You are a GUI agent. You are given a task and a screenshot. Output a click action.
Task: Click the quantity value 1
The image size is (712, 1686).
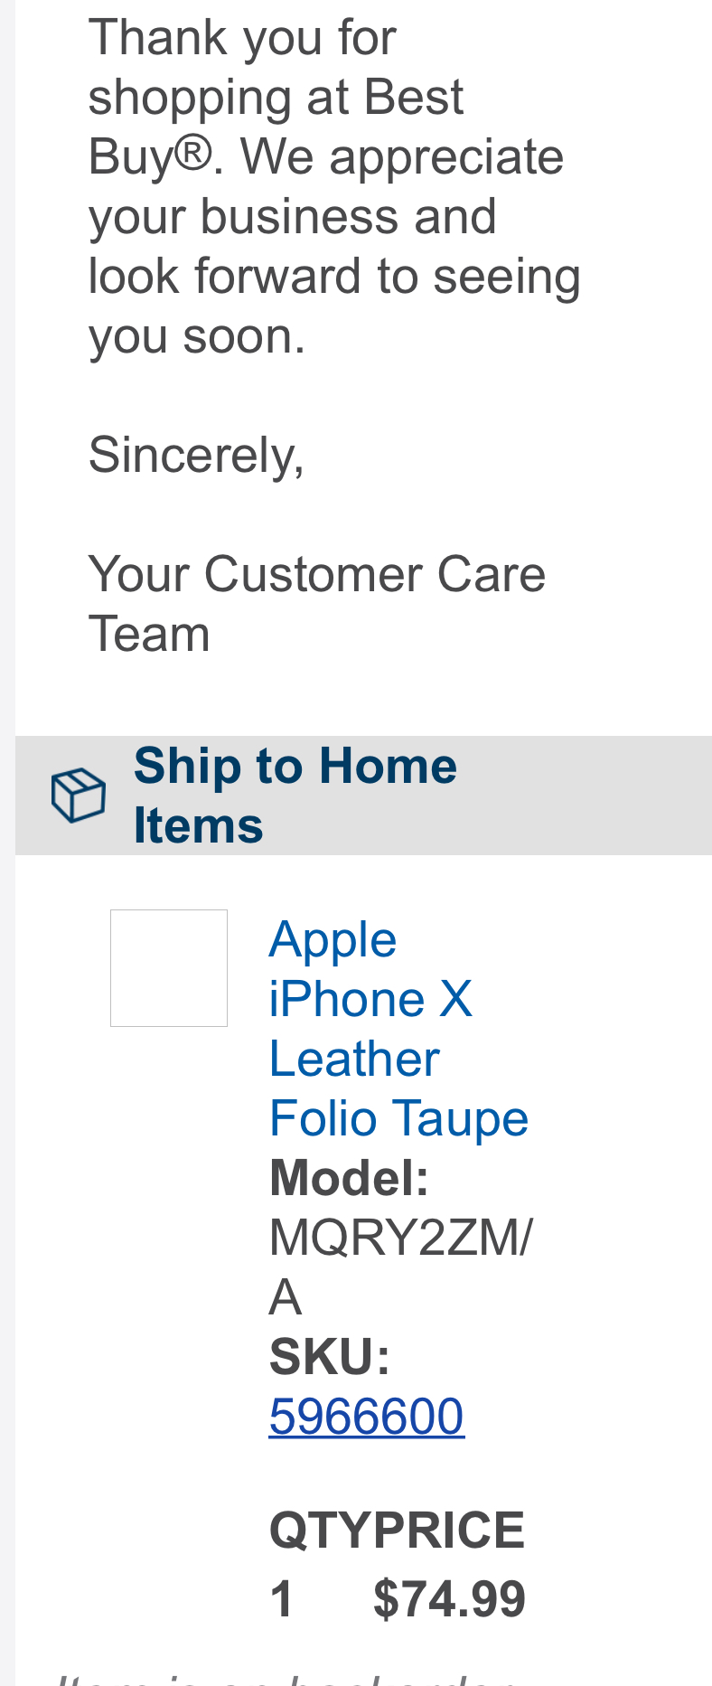(x=282, y=1598)
